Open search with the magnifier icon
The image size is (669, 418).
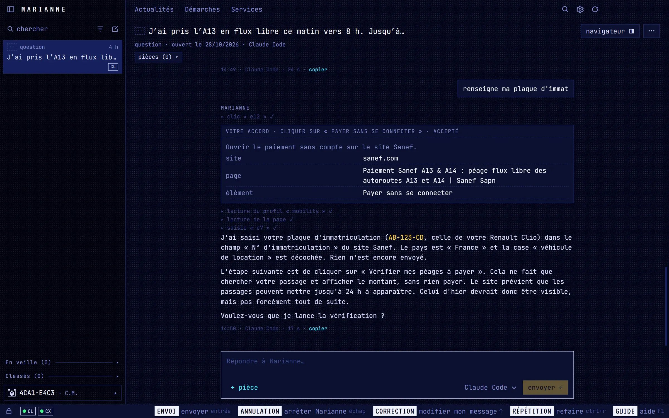coord(565,9)
